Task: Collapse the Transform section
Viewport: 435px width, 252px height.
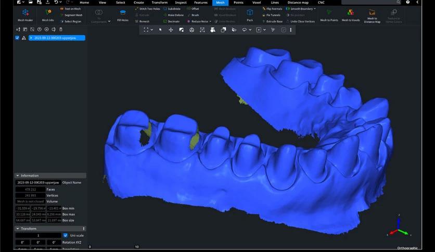Action: click(18, 229)
